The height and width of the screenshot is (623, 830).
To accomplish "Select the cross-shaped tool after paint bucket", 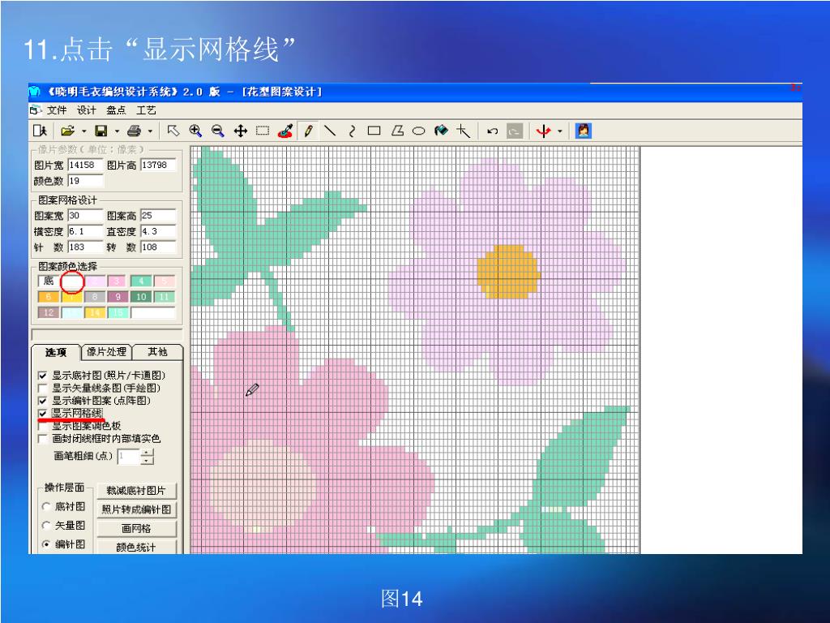I will click(463, 131).
